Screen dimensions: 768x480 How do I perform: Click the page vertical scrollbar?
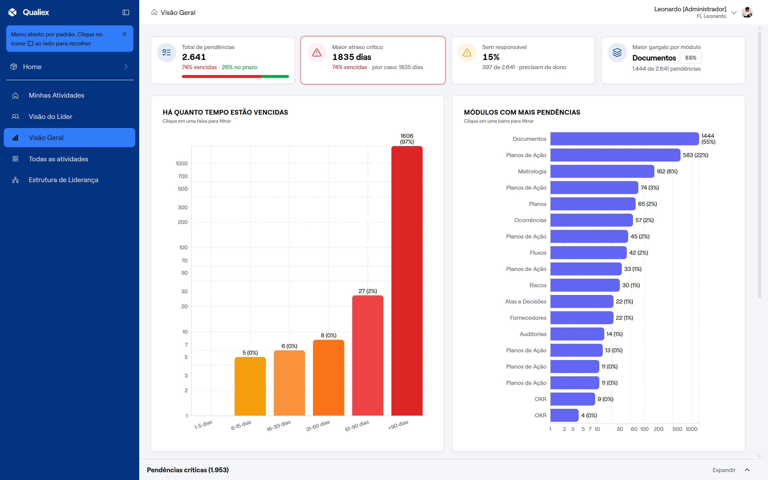pos(759,165)
